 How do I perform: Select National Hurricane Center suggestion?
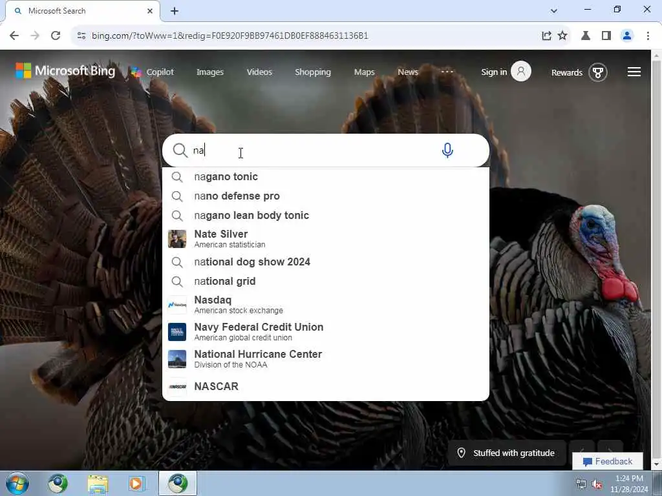pyautogui.click(x=326, y=358)
